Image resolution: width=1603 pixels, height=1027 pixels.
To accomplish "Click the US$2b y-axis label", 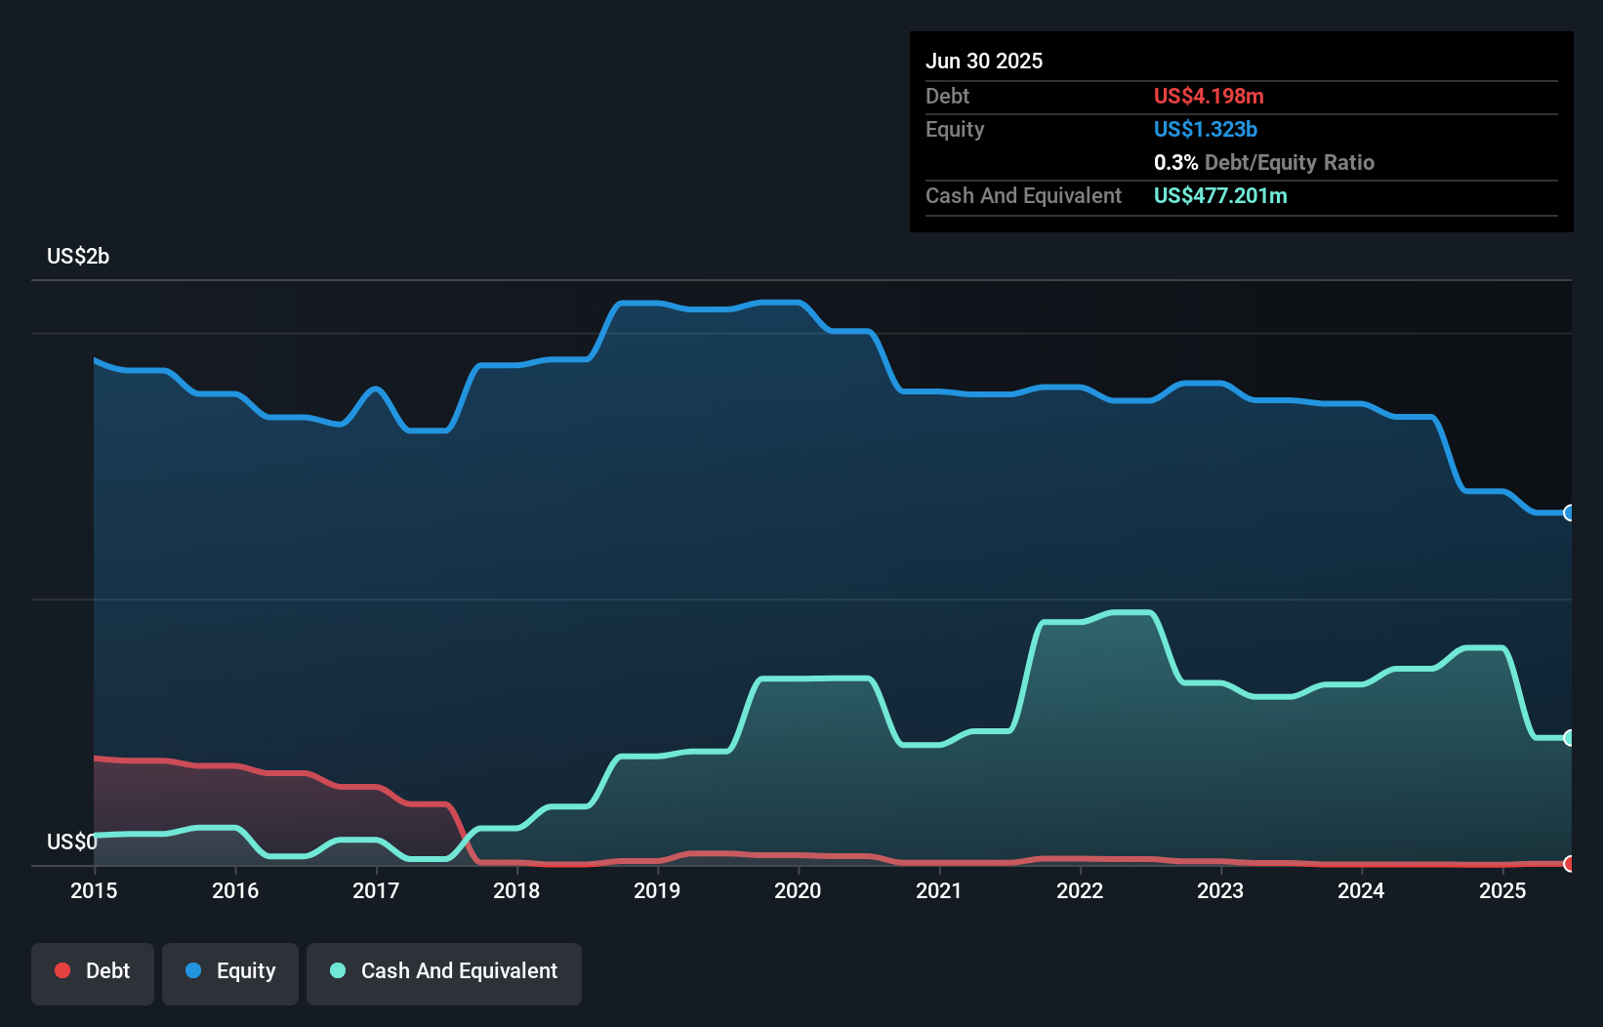I will pyautogui.click(x=78, y=257).
